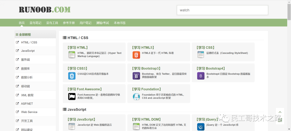
Task: Open the 【学习 Bootstrap4】 tutorial link
Action: point(211,68)
